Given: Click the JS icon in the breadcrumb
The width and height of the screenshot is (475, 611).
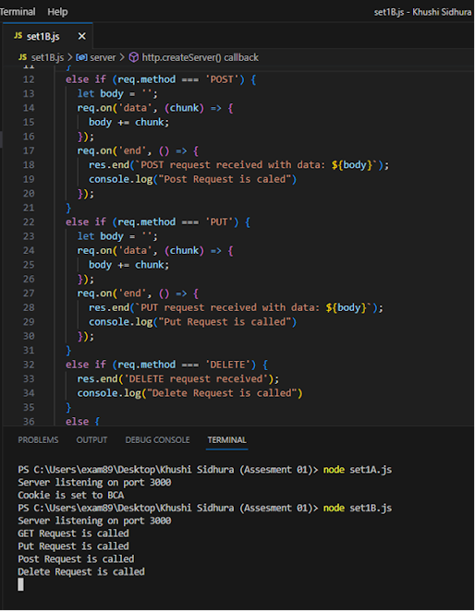Looking at the screenshot, I should [x=22, y=57].
